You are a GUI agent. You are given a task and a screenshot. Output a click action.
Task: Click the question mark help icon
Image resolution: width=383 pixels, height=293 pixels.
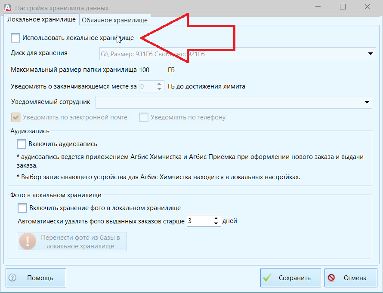12,278
